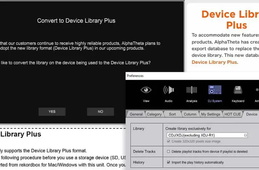
Task: Switch to the Sort tab
Action: coord(172,114)
